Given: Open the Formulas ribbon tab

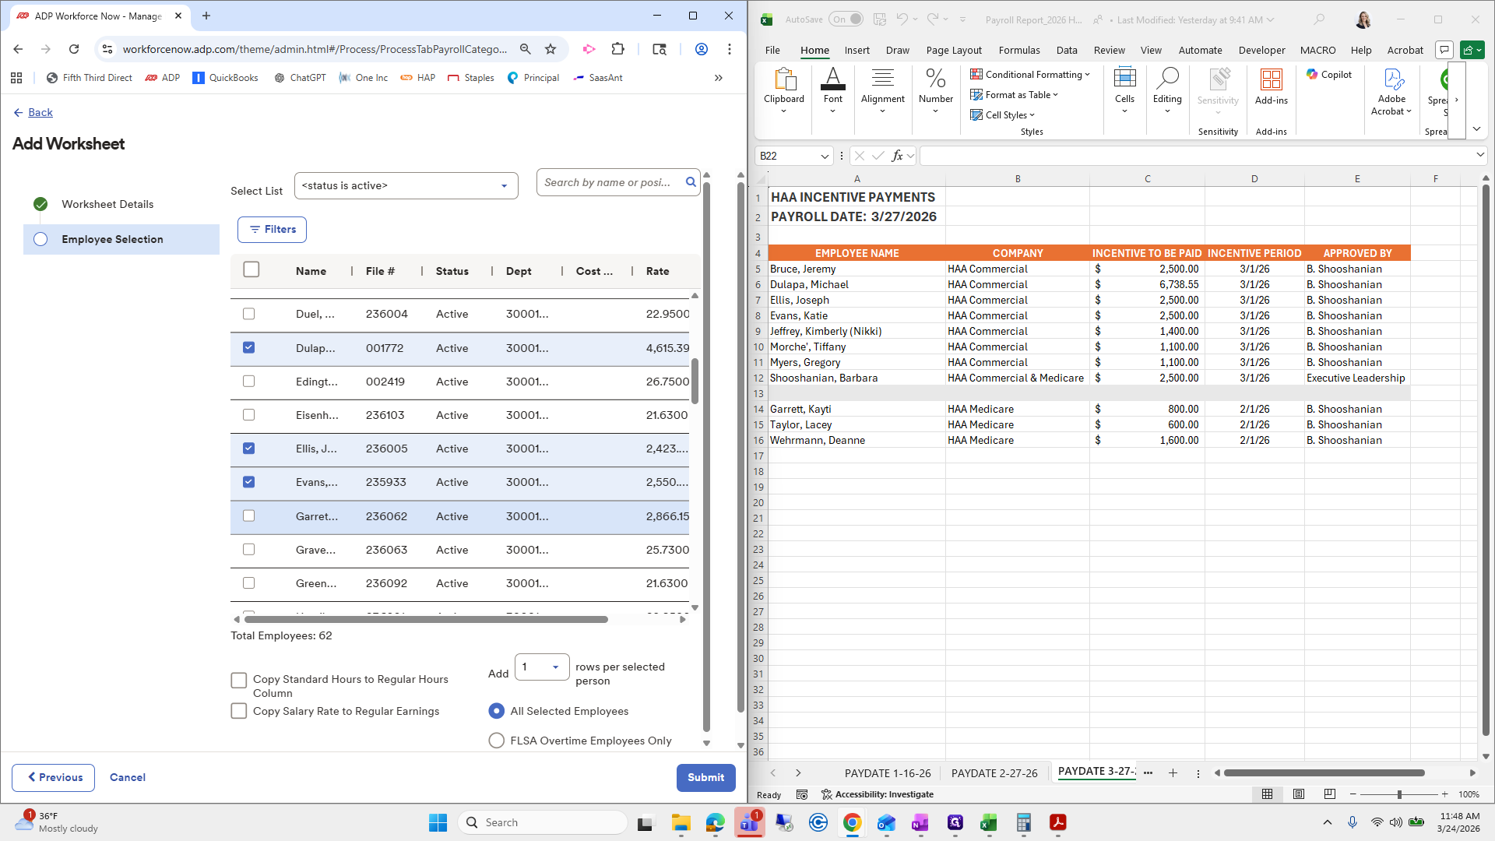Looking at the screenshot, I should click(1018, 50).
